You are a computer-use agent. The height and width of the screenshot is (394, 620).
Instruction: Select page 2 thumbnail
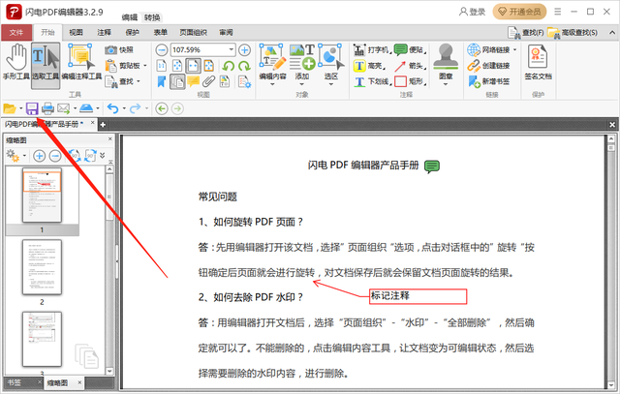[42, 267]
